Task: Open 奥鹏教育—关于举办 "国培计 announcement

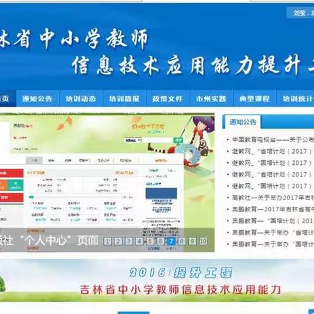Action: pos(273,244)
